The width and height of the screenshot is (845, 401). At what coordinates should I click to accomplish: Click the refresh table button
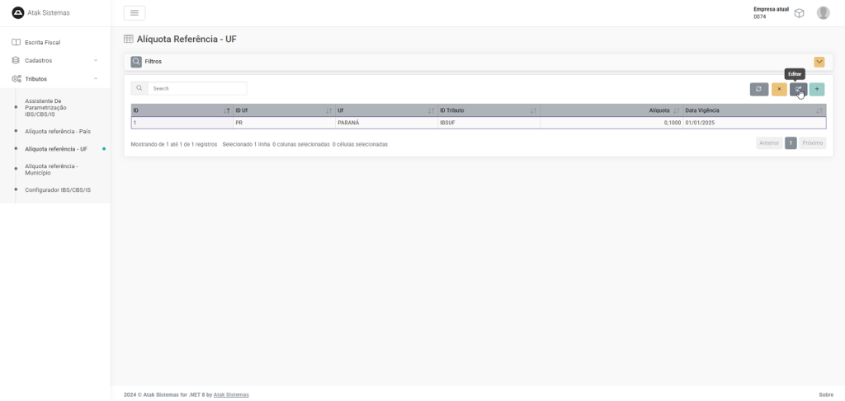(758, 89)
